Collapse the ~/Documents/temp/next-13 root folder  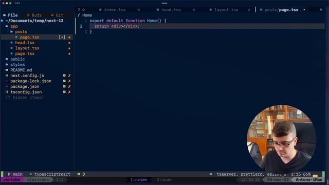point(34,21)
